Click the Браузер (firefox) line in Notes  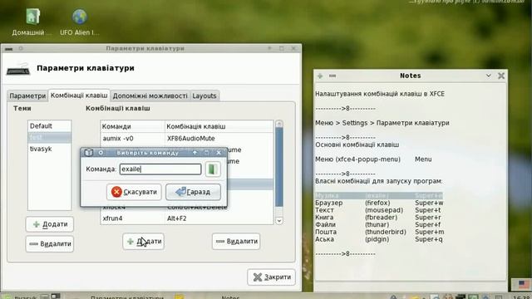click(x=379, y=203)
